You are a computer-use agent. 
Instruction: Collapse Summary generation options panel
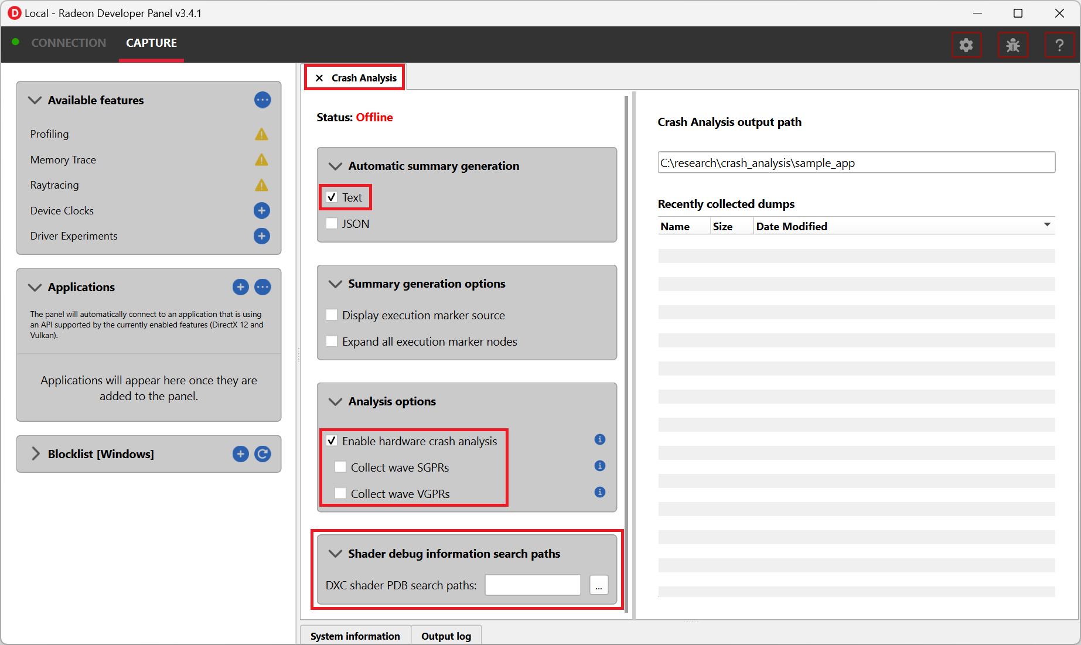click(x=335, y=284)
